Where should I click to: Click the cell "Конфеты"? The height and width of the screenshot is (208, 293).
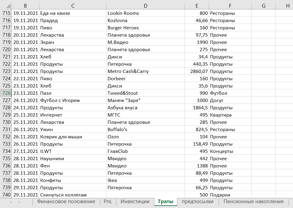[x=73, y=180]
